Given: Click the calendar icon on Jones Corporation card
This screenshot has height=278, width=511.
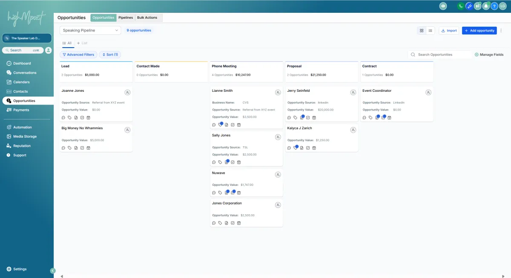Looking at the screenshot, I should (x=239, y=223).
